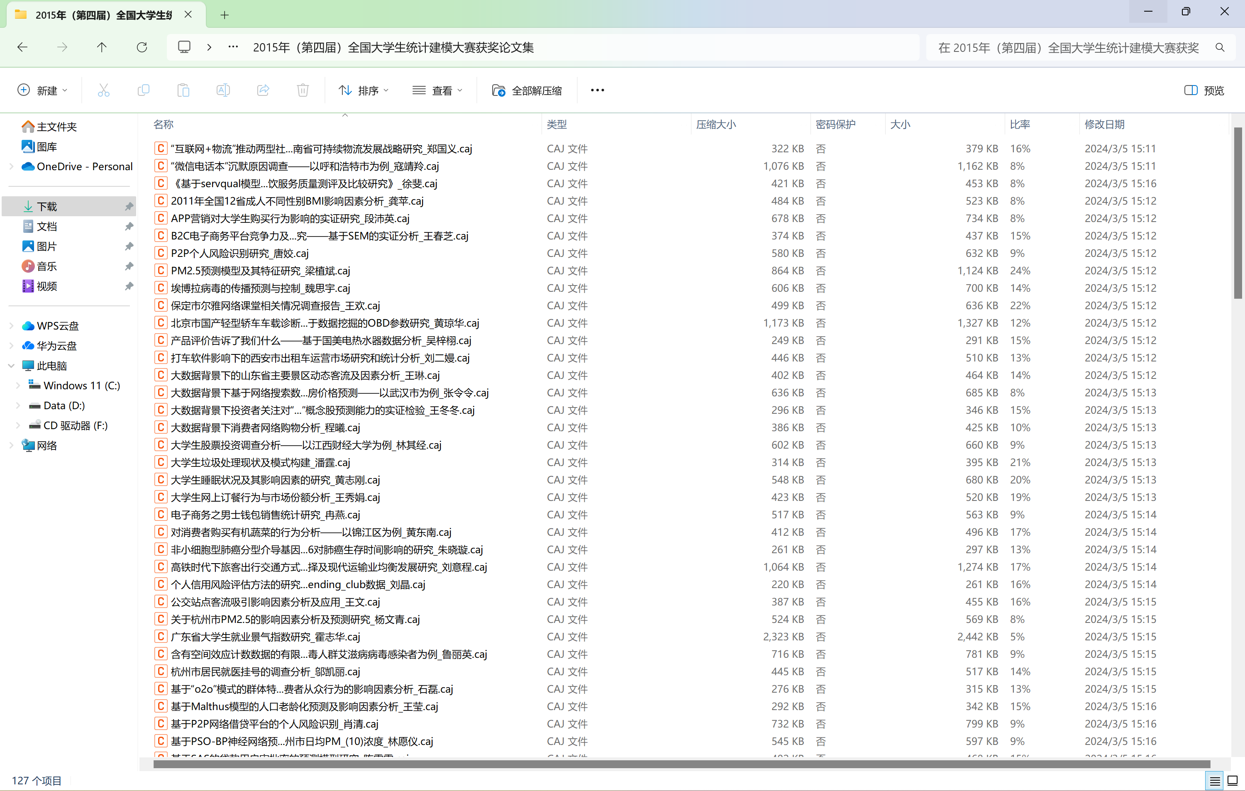The height and width of the screenshot is (791, 1245).
Task: Open the three-dot more options menu
Action: [x=597, y=90]
